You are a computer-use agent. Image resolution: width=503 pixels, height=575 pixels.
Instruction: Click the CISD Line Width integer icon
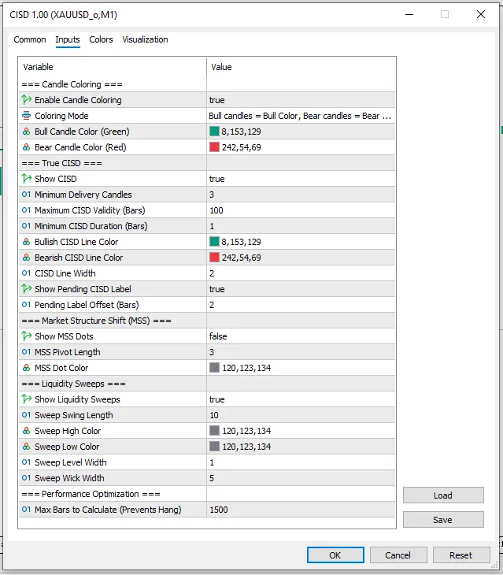coord(27,273)
